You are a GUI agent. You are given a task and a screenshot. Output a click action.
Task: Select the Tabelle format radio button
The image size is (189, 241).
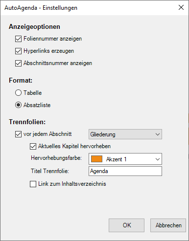pos(18,93)
